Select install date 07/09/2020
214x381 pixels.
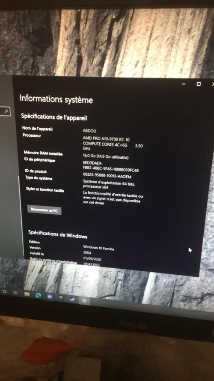pos(92,259)
